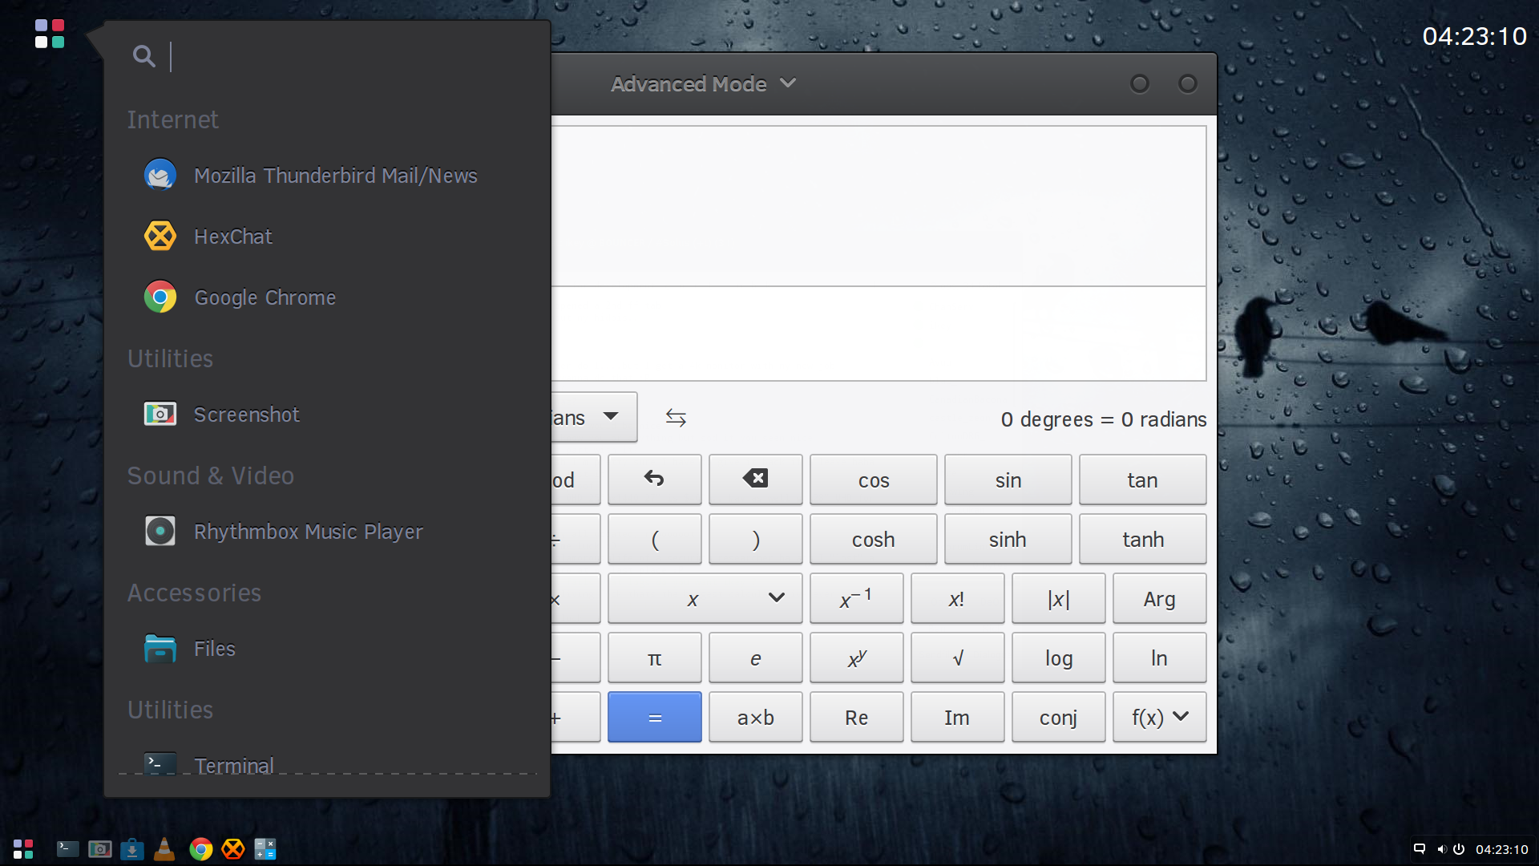Click the absolute value |x| button
The width and height of the screenshot is (1539, 866).
pos(1058,598)
